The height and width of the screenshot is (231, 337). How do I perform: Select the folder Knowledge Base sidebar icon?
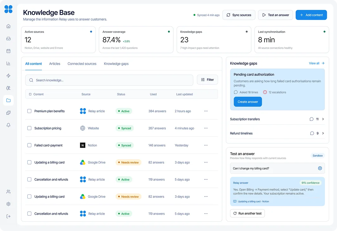pos(8,100)
